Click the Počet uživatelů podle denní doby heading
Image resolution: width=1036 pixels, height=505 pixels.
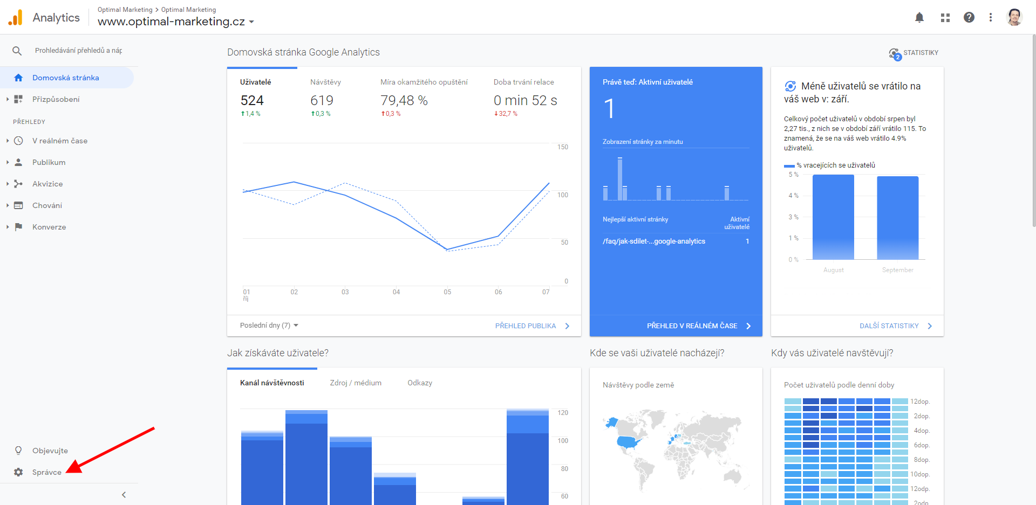pyautogui.click(x=839, y=385)
